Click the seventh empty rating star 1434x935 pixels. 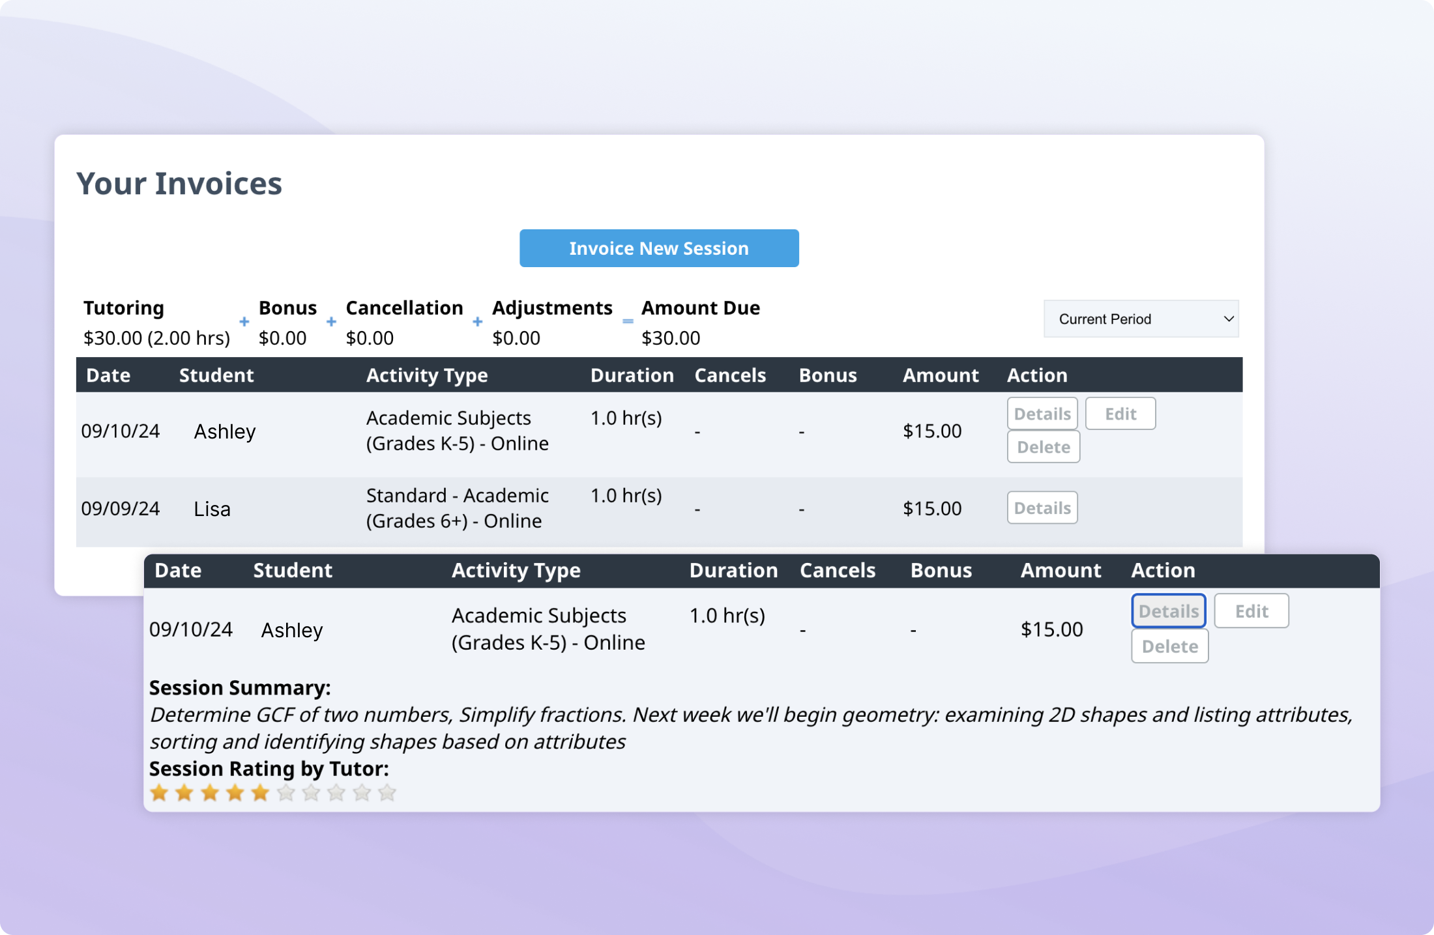click(311, 793)
